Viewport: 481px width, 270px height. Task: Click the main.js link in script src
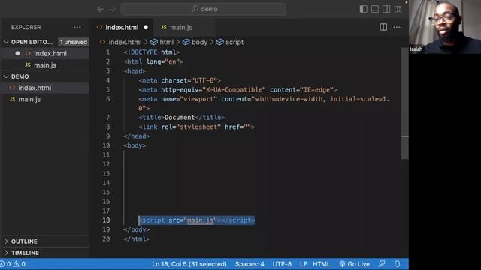[201, 220]
